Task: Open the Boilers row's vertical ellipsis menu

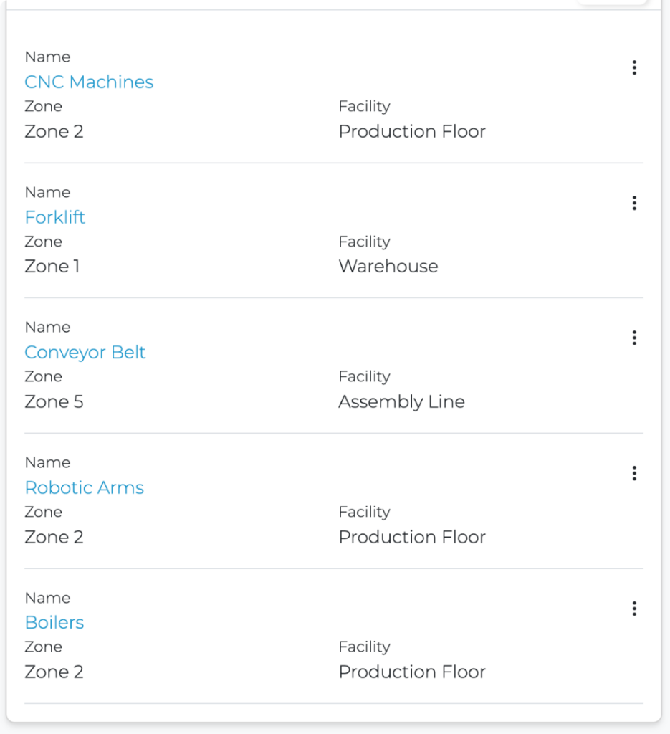Action: [634, 609]
